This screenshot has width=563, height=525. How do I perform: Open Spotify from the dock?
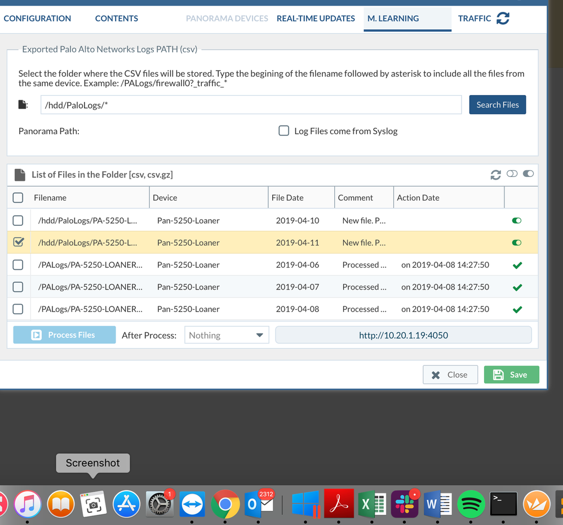coord(471,503)
